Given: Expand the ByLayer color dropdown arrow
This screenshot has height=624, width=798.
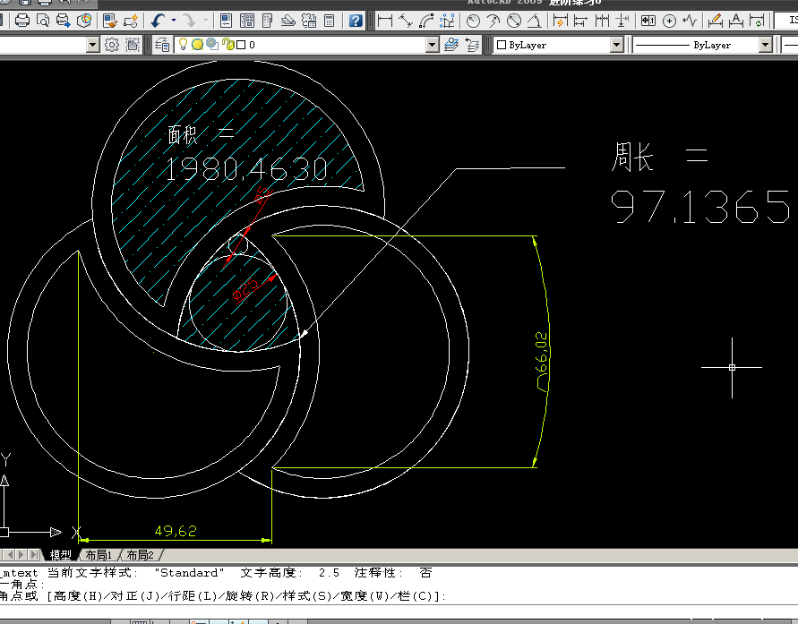Looking at the screenshot, I should click(616, 45).
